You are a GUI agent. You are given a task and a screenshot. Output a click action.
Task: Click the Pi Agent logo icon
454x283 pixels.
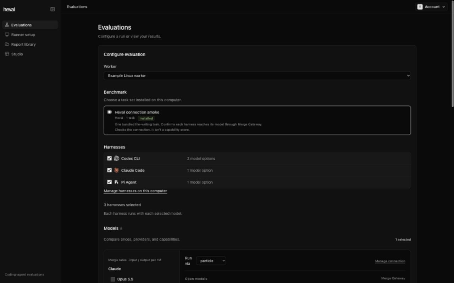point(116,182)
